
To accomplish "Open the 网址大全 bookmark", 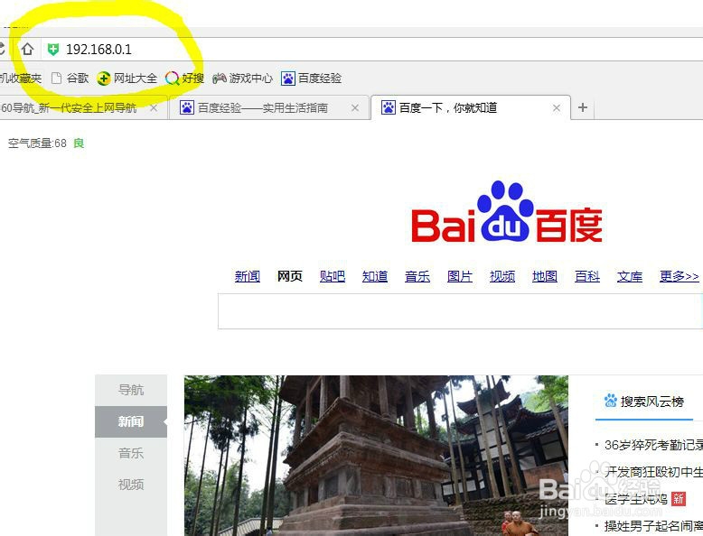I will (x=127, y=79).
